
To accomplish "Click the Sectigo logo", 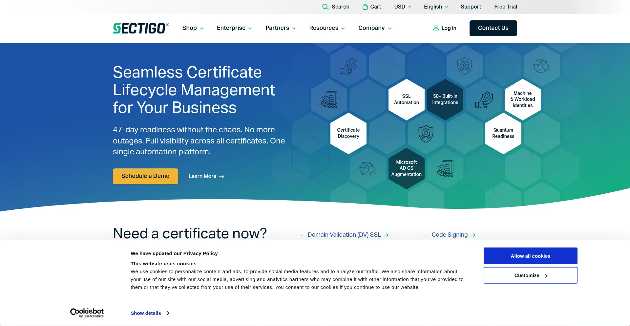I will [141, 28].
